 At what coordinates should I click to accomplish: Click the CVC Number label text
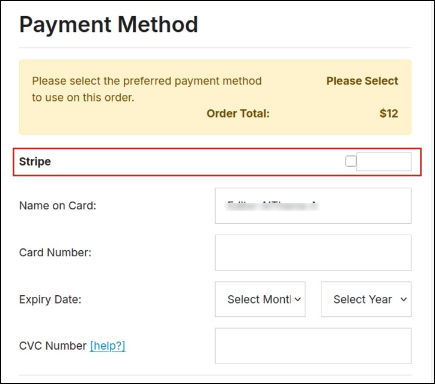pos(53,346)
